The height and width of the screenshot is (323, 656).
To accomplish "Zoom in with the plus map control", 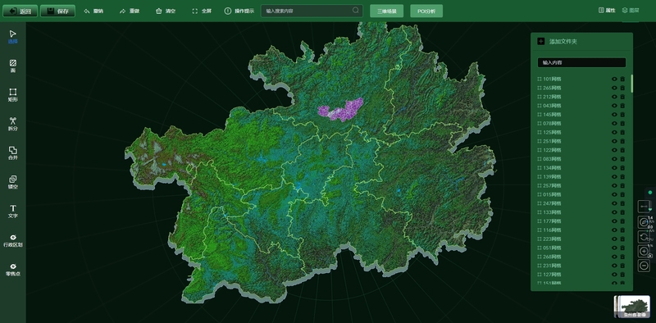I will click(x=644, y=252).
